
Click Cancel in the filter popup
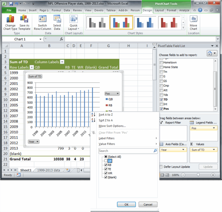148,204
